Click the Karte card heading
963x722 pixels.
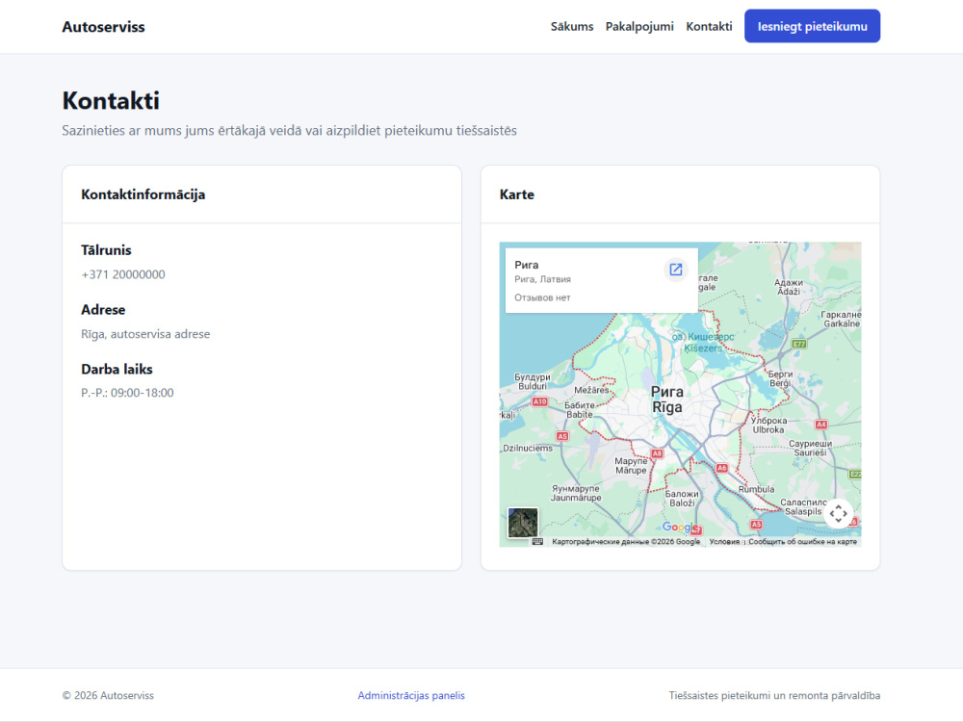[x=516, y=194]
